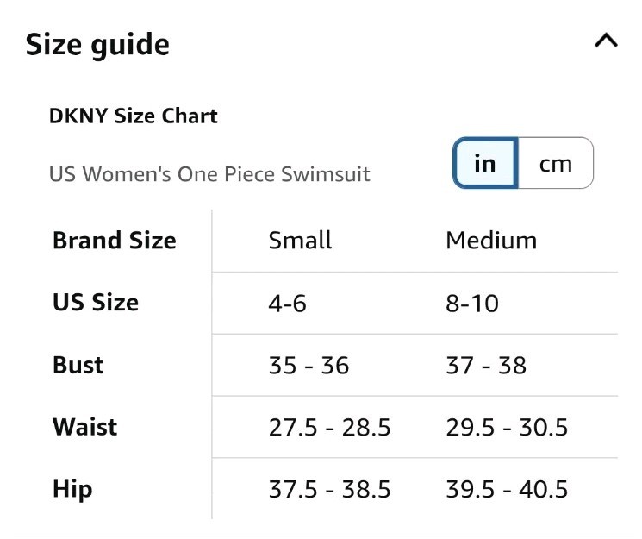Click the Bust row label
The width and height of the screenshot is (642, 539).
pyautogui.click(x=78, y=365)
